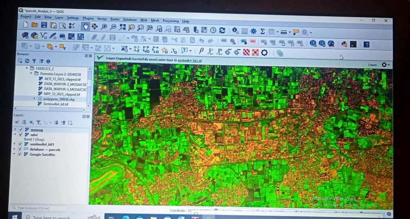
Task: Click the Browser panel horizontal scrollbar
Action: (50, 109)
